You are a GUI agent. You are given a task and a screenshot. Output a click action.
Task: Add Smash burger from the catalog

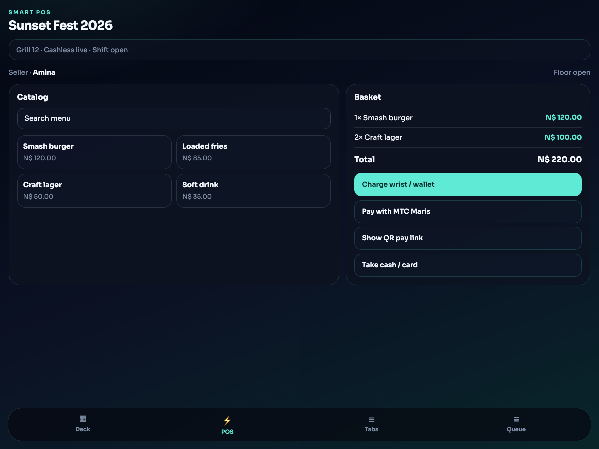pos(94,152)
